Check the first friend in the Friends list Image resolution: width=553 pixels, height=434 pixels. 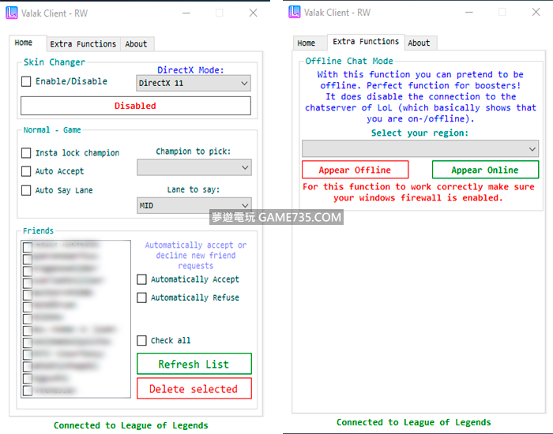click(x=28, y=247)
